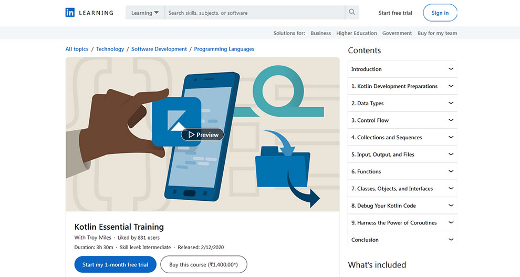Image resolution: width=520 pixels, height=277 pixels.
Task: Click the LinkedIn logo icon
Action: pyautogui.click(x=70, y=13)
